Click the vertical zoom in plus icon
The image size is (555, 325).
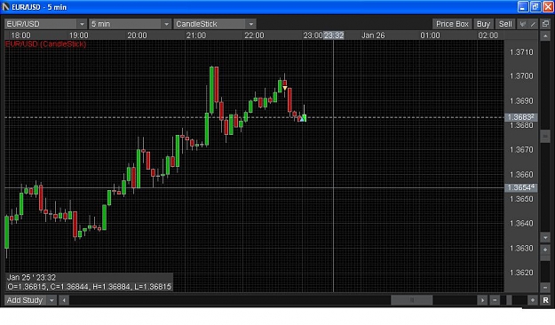545,250
